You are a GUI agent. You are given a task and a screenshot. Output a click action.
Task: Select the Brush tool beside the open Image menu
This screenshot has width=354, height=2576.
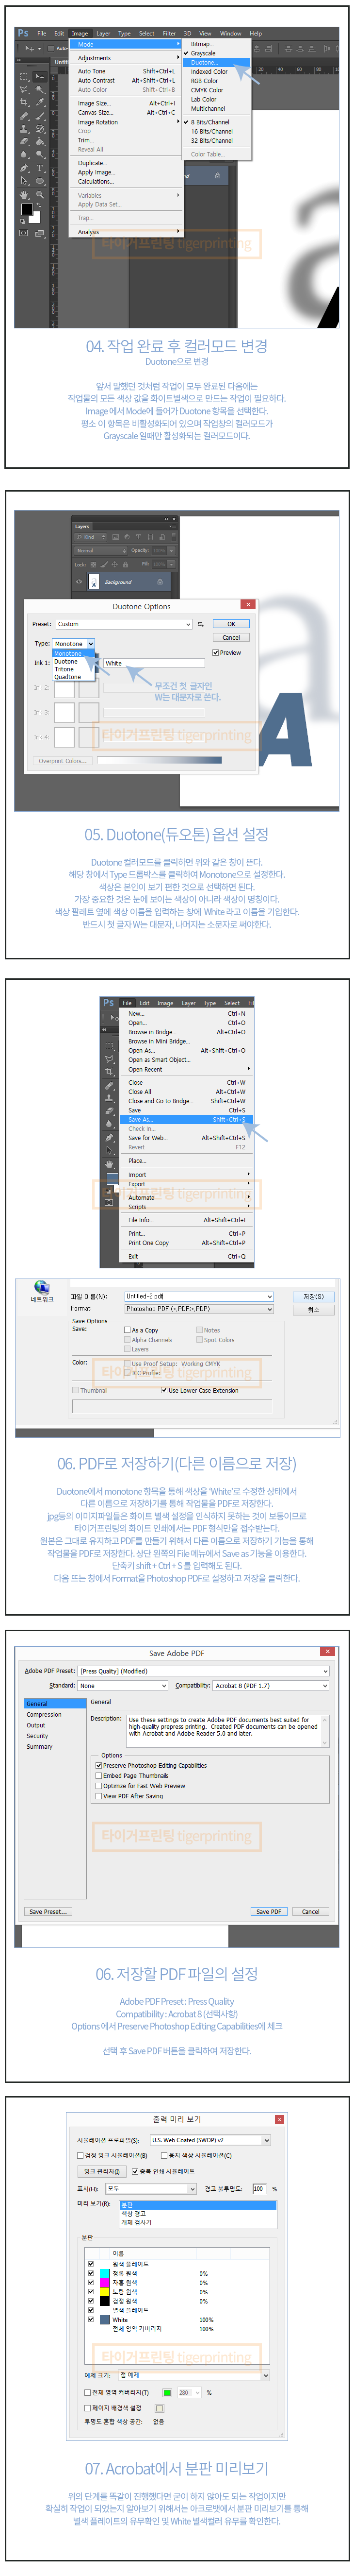[40, 116]
